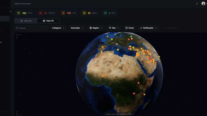Click the red alert icon beside 14
The image size is (207, 116).
[x=40, y=13]
